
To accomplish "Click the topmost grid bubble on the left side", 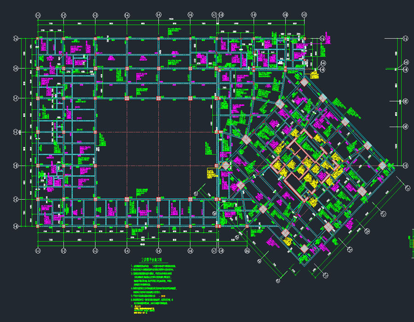I will coord(16,39).
